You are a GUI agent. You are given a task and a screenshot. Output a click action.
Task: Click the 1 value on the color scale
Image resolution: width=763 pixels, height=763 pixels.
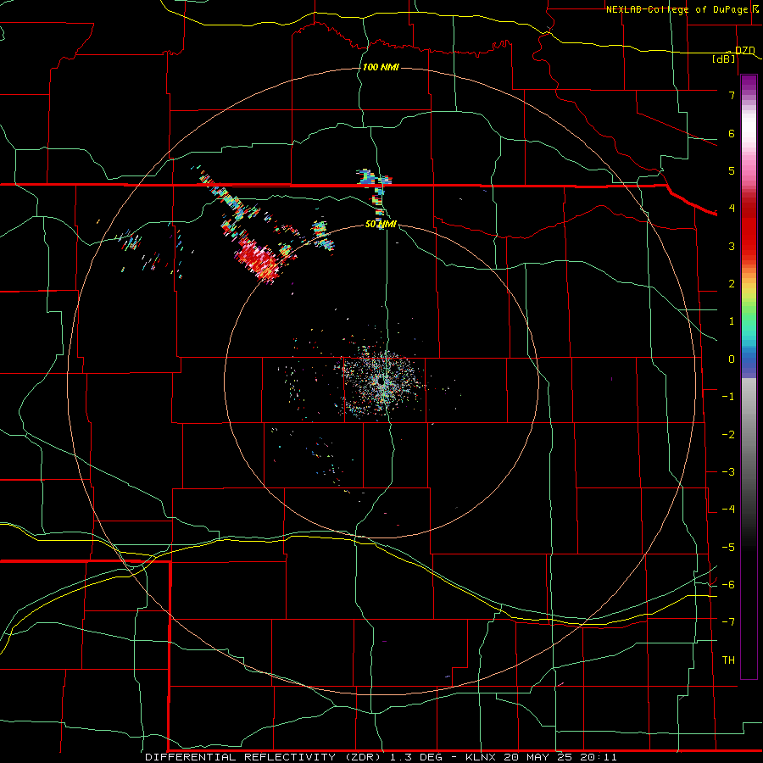click(x=732, y=321)
